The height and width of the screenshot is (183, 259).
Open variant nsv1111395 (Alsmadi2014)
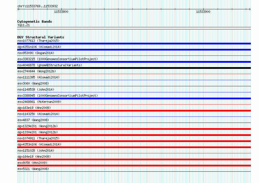click(x=38, y=77)
